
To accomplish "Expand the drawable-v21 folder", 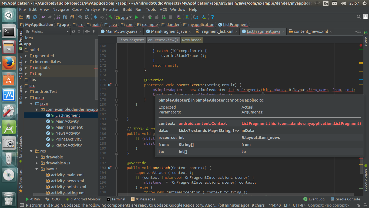I will point(37,163).
